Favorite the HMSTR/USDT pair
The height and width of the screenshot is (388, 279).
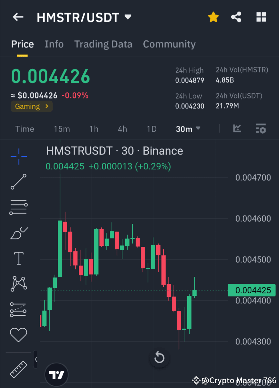tap(213, 17)
